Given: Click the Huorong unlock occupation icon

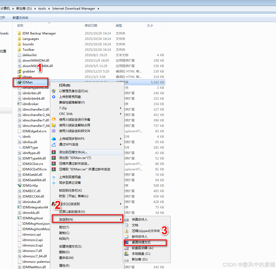Looking at the screenshot, I should point(54,125).
